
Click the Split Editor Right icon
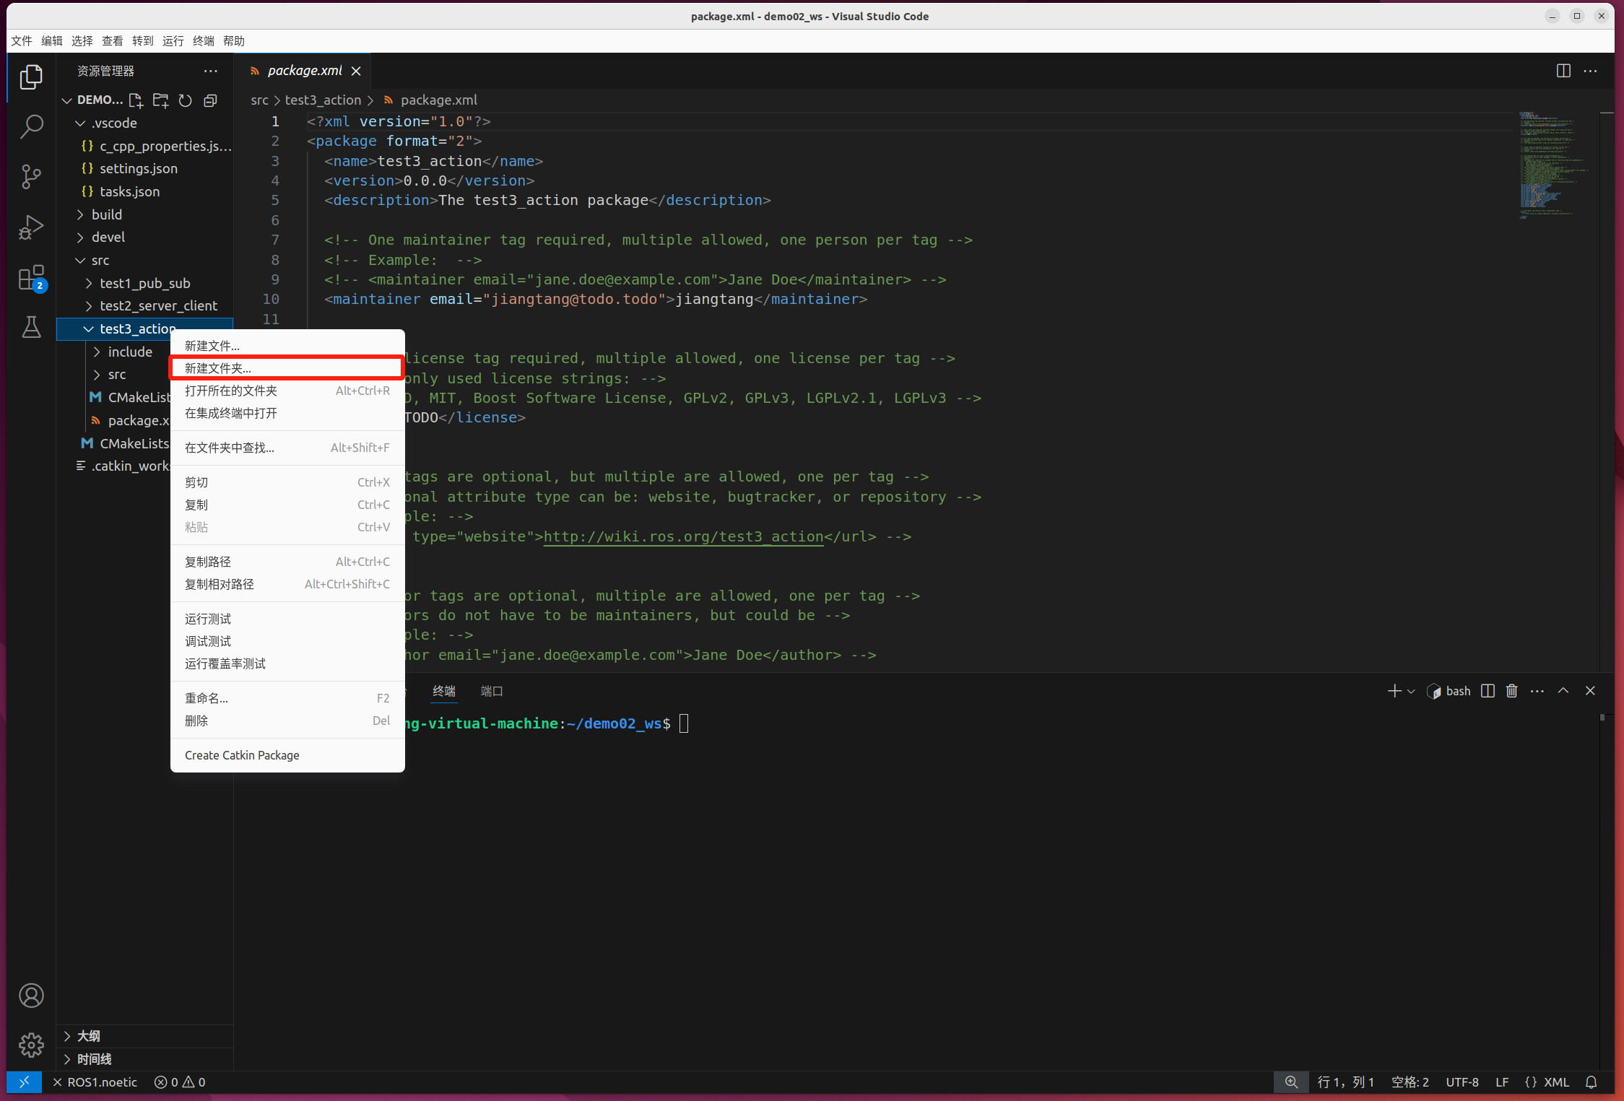pos(1563,71)
